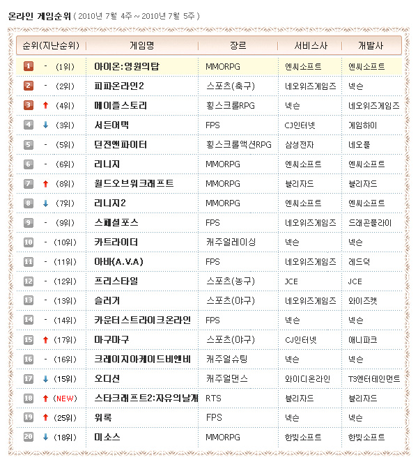Open the 피파온라인2 game link
418x464 pixels.
click(x=119, y=86)
